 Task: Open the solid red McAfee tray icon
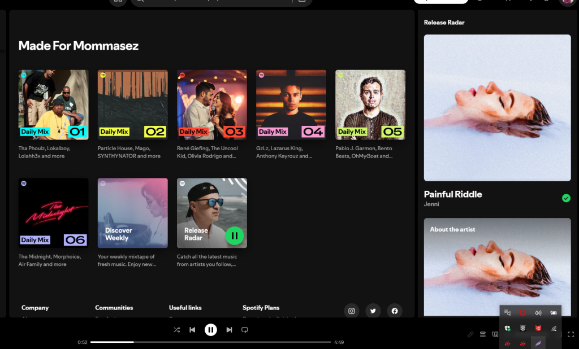538,328
